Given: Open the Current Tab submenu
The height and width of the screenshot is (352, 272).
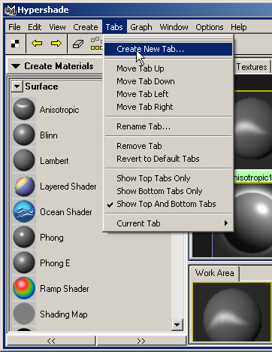Looking at the screenshot, I should tap(168, 223).
